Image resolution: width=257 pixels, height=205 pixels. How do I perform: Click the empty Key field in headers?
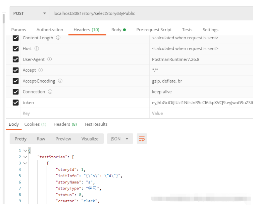pos(84,113)
